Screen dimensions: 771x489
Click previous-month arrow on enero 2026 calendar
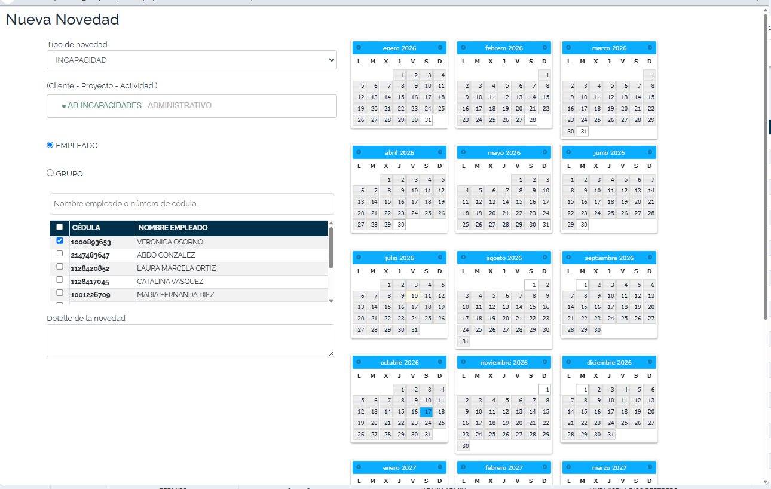359,48
